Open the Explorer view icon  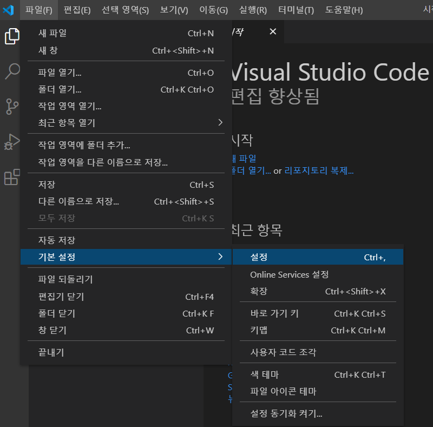(12, 36)
